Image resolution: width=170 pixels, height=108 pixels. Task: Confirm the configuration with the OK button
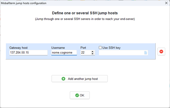pyautogui.click(x=80, y=95)
